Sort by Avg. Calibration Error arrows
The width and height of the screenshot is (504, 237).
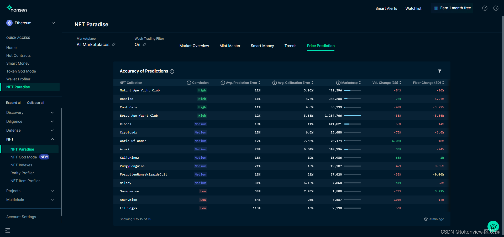click(x=312, y=83)
